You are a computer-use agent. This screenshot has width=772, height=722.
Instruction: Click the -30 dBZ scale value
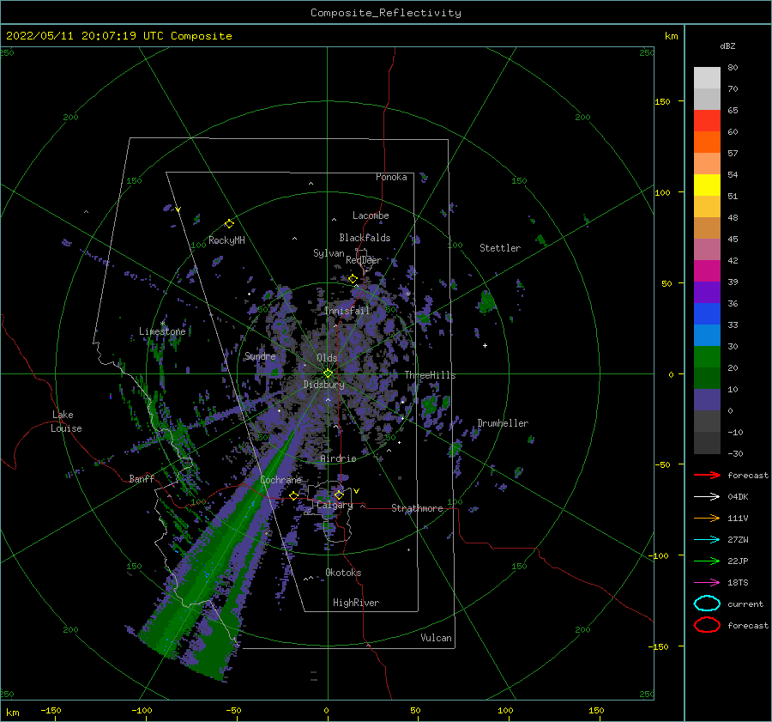pos(735,453)
